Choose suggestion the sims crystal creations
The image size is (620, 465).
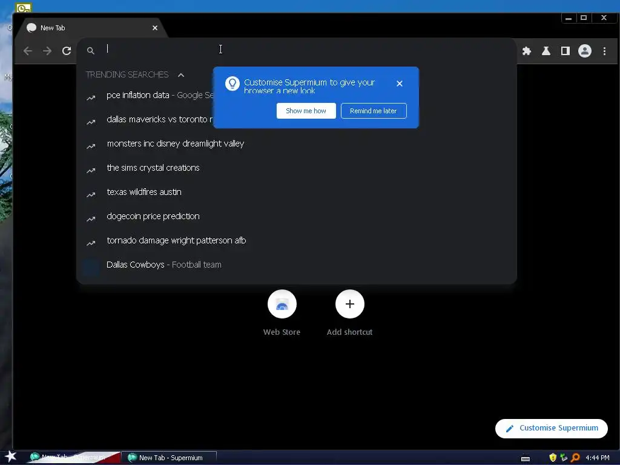click(x=297, y=168)
